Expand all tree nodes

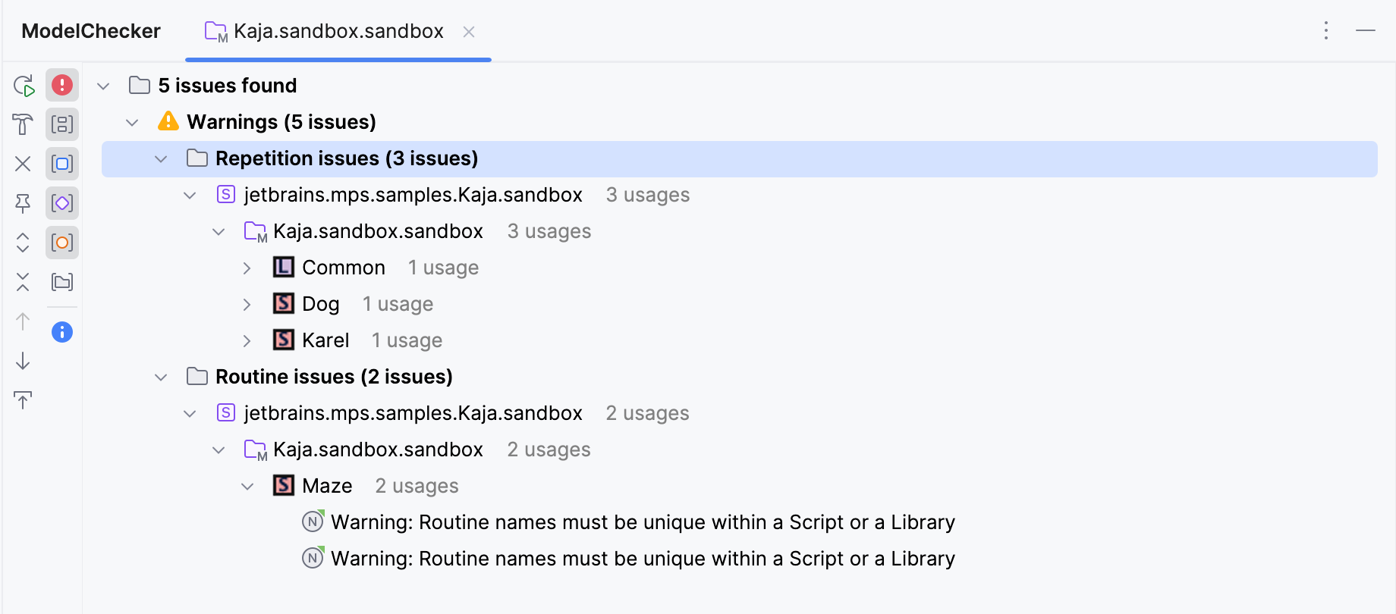point(23,243)
